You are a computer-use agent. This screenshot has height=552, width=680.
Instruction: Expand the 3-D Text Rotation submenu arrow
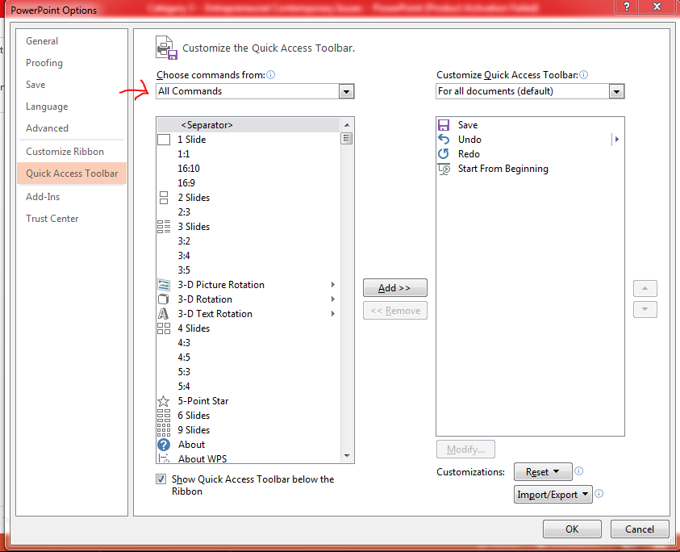point(333,313)
